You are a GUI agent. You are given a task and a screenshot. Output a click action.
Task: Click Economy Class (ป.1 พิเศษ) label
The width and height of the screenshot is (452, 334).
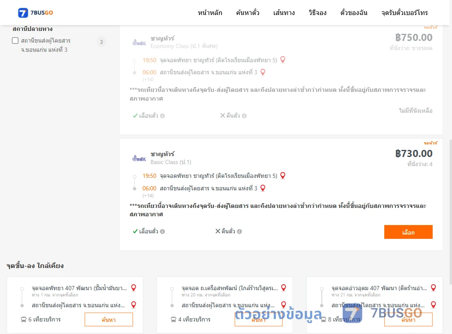pyautogui.click(x=184, y=46)
